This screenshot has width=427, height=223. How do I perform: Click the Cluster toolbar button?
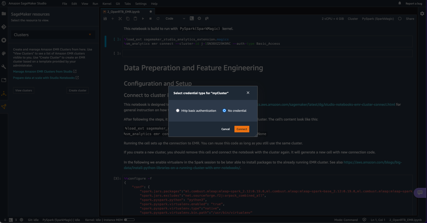(x=353, y=19)
